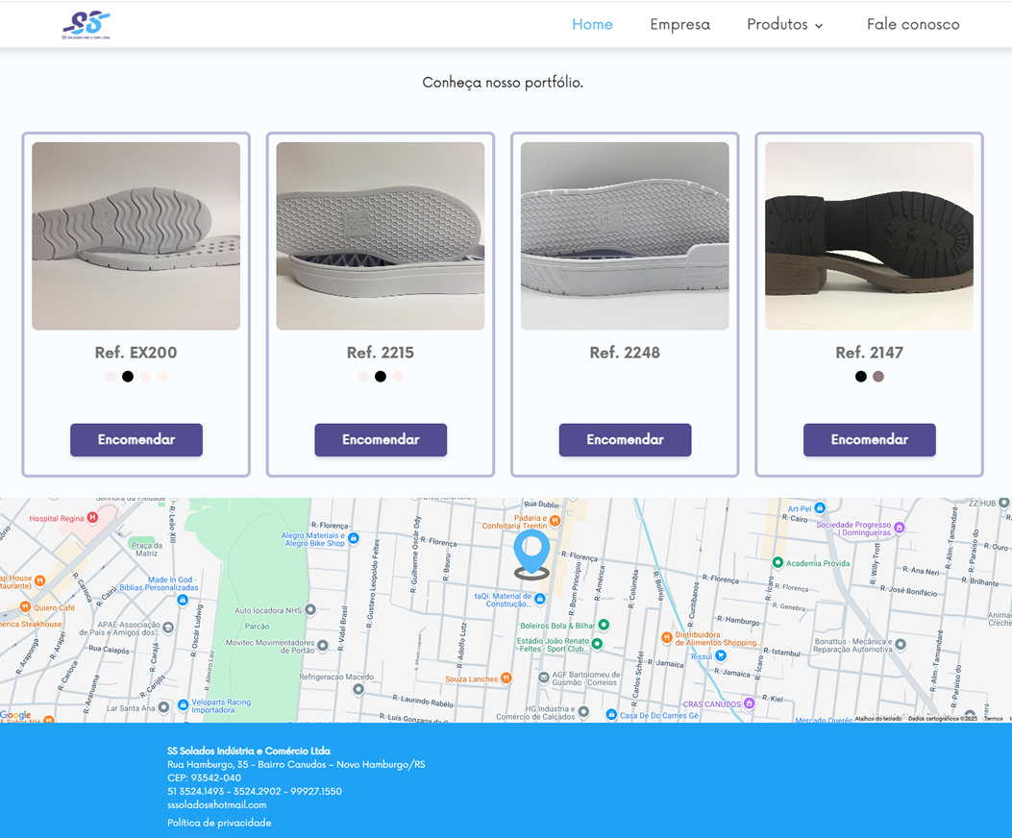Click Atalhos do teclado on map
Screen dimensions: 1012x838
[x=877, y=719]
